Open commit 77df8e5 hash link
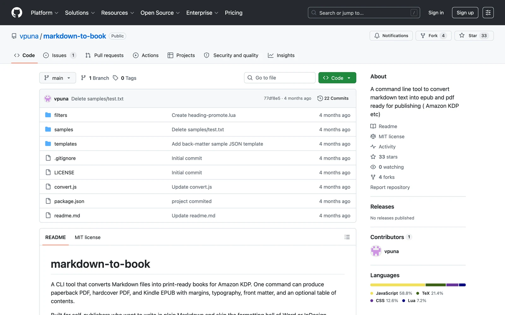This screenshot has width=505, height=315. pyautogui.click(x=272, y=98)
